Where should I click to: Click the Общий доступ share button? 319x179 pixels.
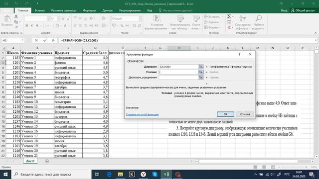coord(303,10)
